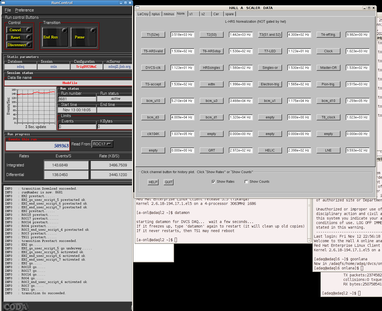Image resolution: width=382 pixels, height=311 pixels.
Task: Switch to the s2 tab
Action: click(205, 14)
